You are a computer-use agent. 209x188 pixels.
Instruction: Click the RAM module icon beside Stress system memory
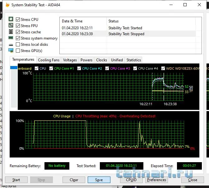click(11, 38)
